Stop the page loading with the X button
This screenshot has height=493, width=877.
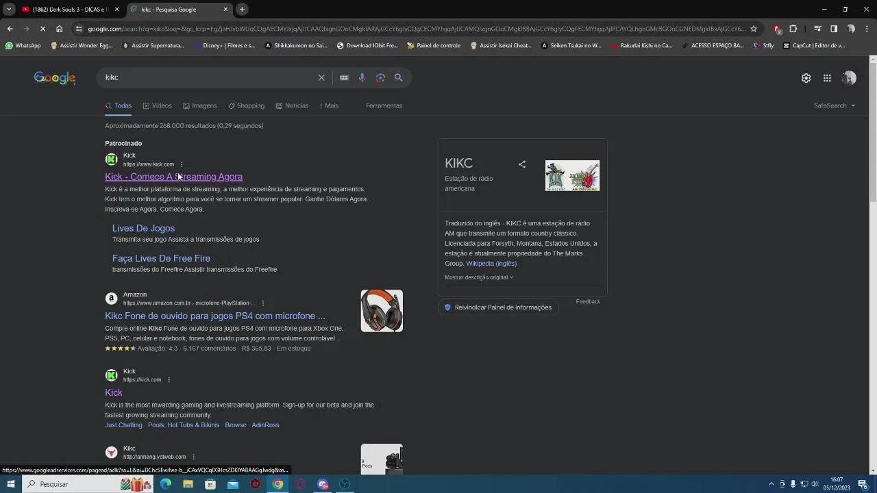coord(42,29)
